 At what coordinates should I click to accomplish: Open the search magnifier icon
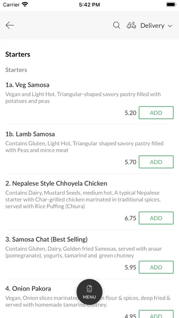click(116, 25)
